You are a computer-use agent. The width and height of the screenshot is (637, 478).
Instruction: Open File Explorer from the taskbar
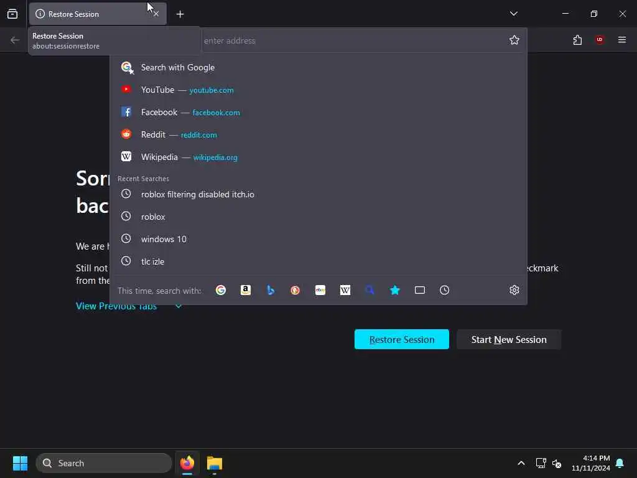coord(215,463)
